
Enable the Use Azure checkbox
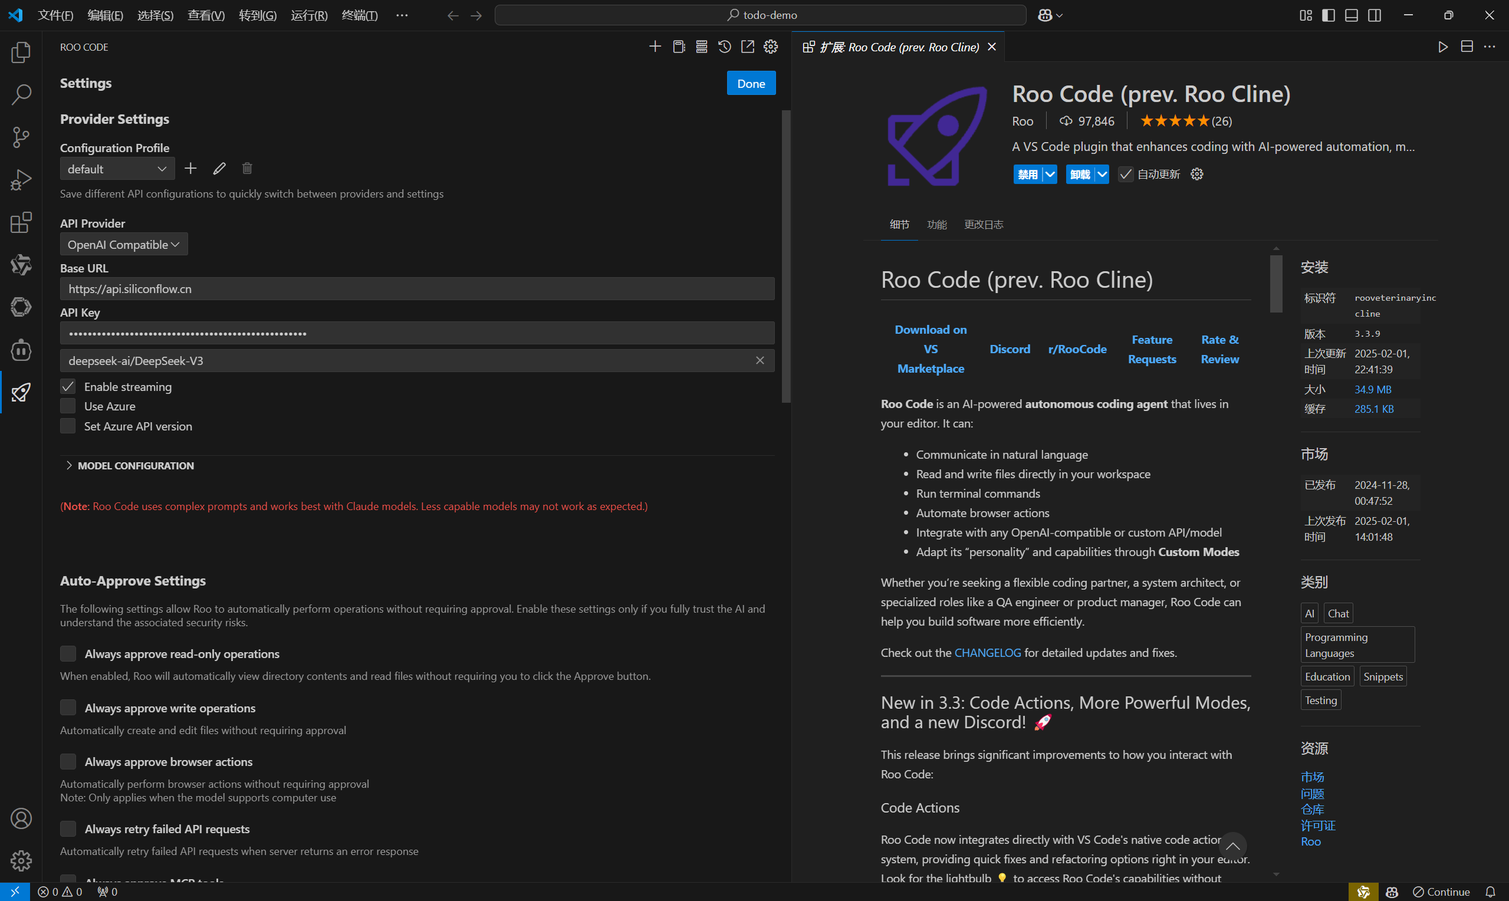tap(68, 406)
